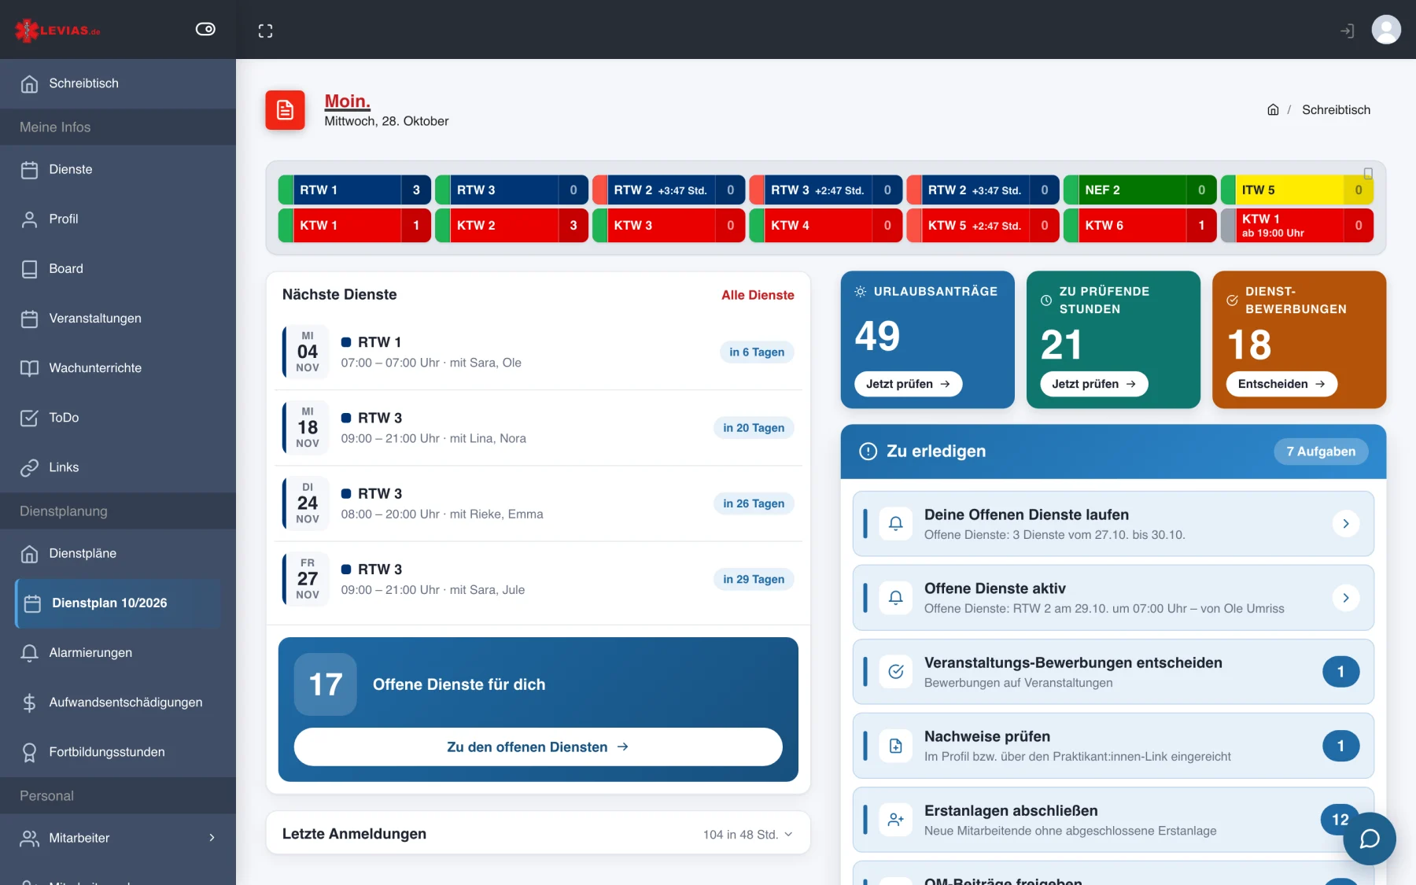
Task: Click the Alarmierungen bell icon
Action: pos(29,653)
